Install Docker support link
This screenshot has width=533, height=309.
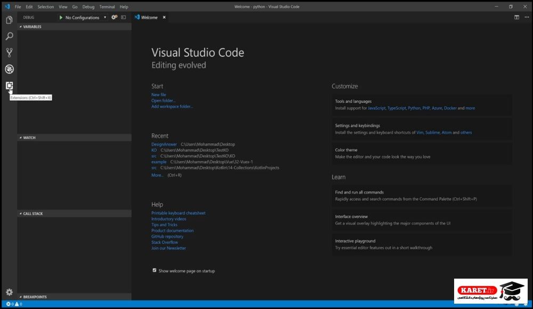point(450,108)
